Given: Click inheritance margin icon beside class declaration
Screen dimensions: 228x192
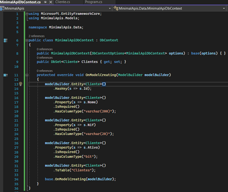Looking at the screenshot, I should pyautogui.click(x=5, y=40).
